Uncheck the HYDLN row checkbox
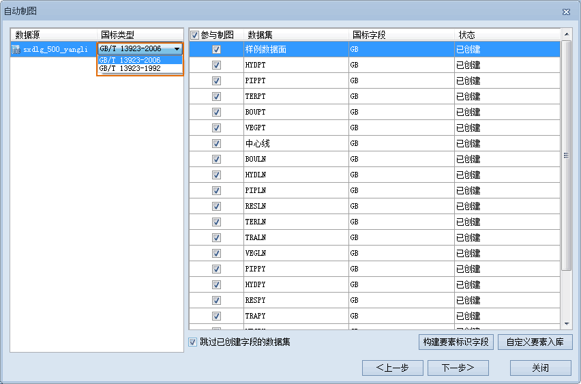The width and height of the screenshot is (581, 384). [216, 175]
